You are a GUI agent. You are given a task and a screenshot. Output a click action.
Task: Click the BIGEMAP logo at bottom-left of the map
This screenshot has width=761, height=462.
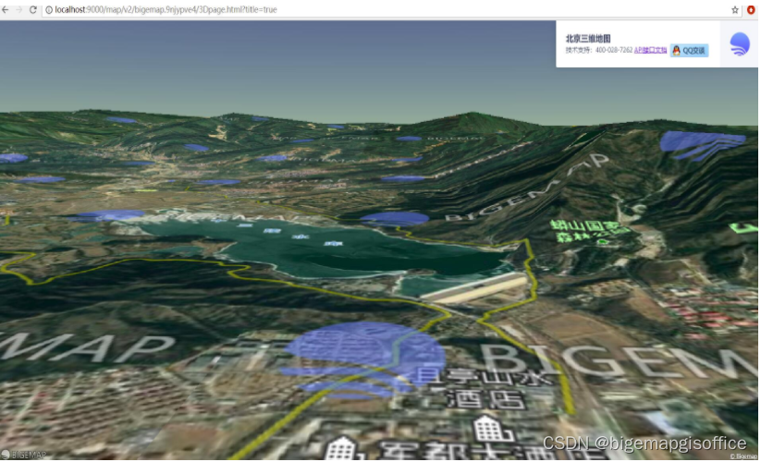(x=23, y=455)
